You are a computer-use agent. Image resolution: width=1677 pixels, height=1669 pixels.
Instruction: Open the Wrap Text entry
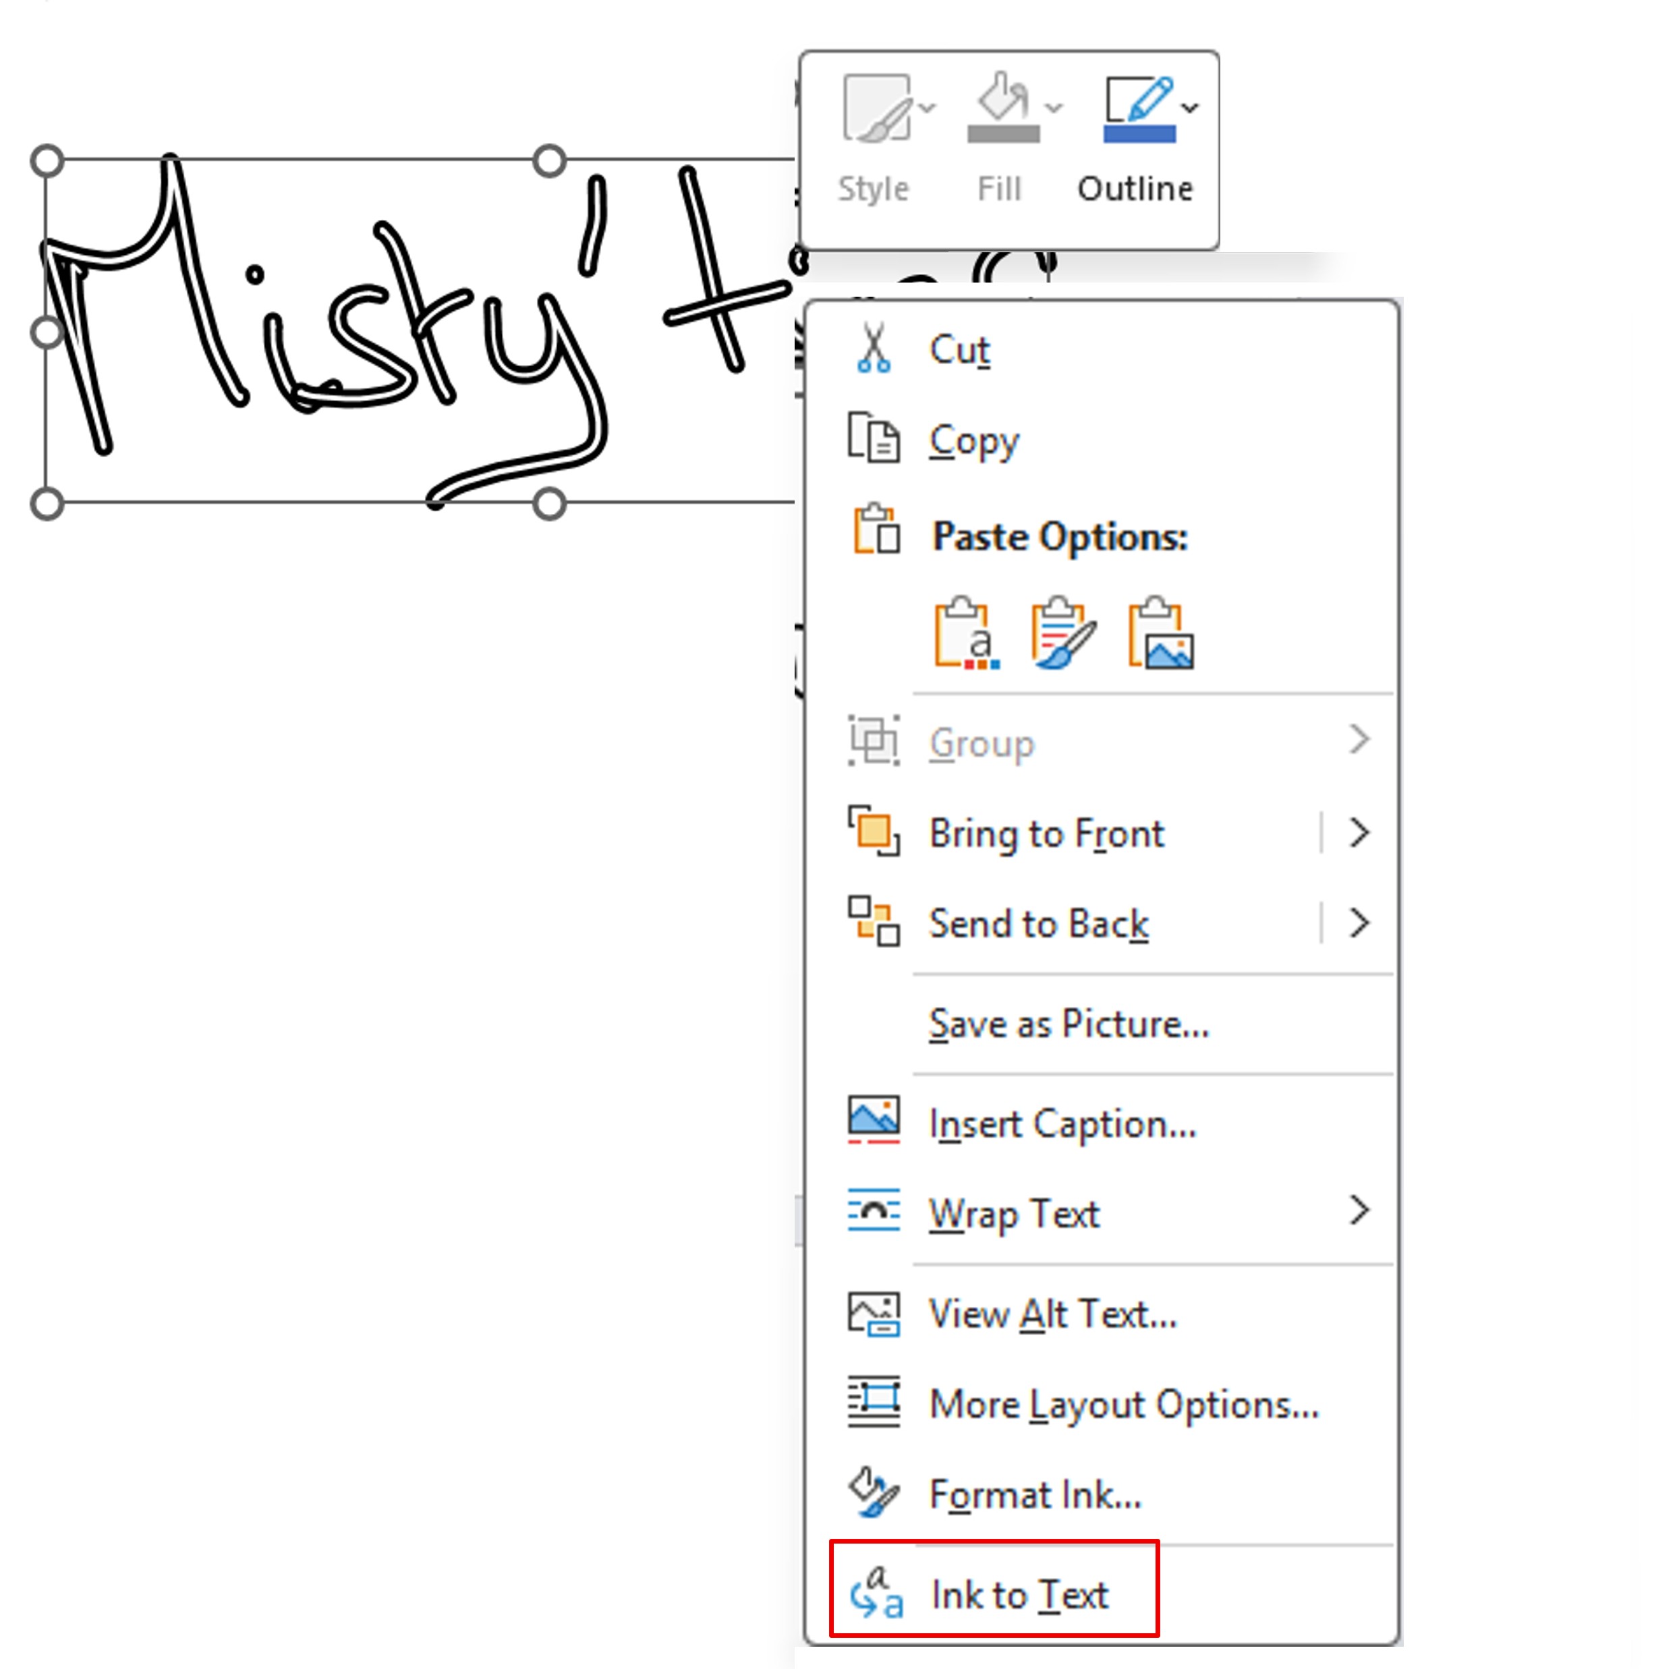(1102, 1213)
